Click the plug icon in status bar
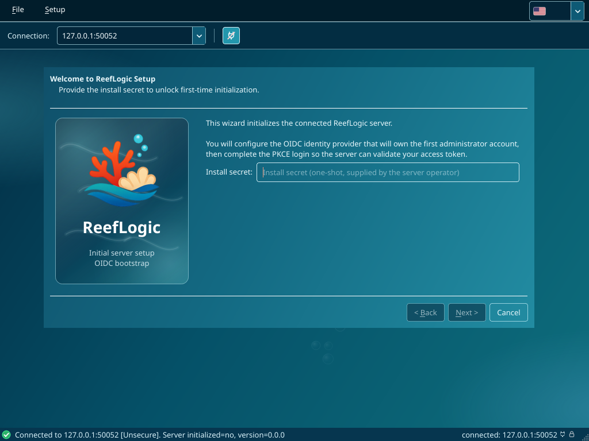589x441 pixels. [x=563, y=435]
